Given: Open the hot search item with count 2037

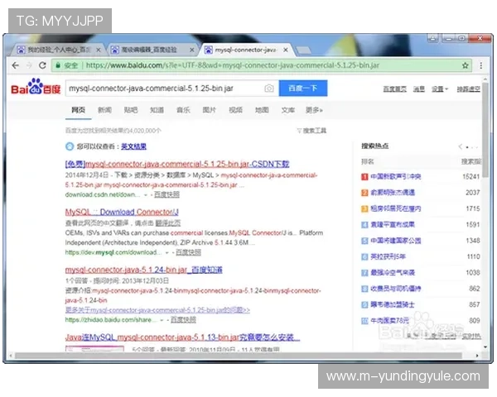Looking at the screenshot, I should (393, 193).
